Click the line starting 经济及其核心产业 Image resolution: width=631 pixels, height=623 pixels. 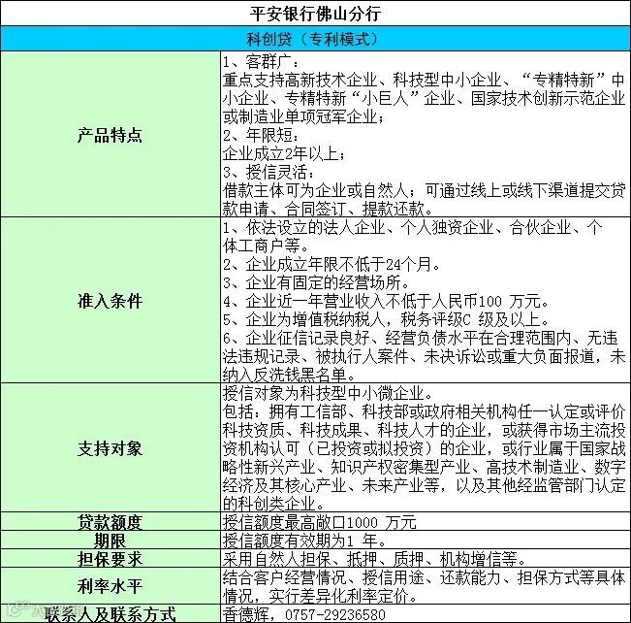pyautogui.click(x=424, y=485)
